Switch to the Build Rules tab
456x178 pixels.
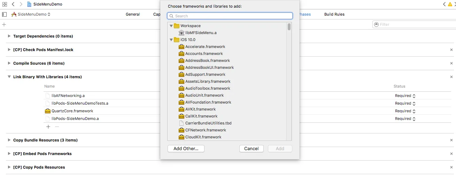click(334, 14)
